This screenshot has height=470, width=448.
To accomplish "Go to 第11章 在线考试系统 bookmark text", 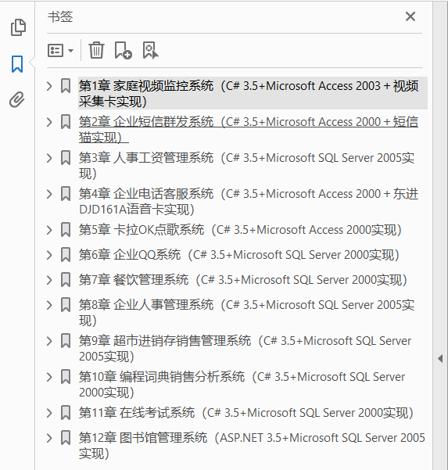I will tap(246, 413).
